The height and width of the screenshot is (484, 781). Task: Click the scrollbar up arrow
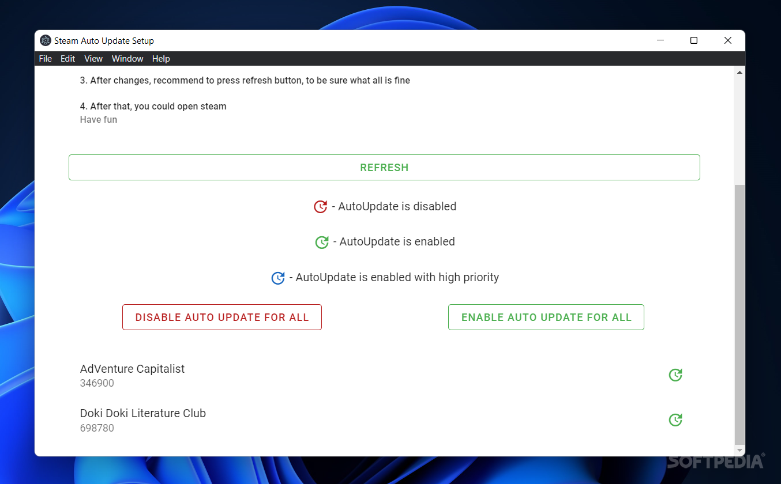tap(740, 72)
